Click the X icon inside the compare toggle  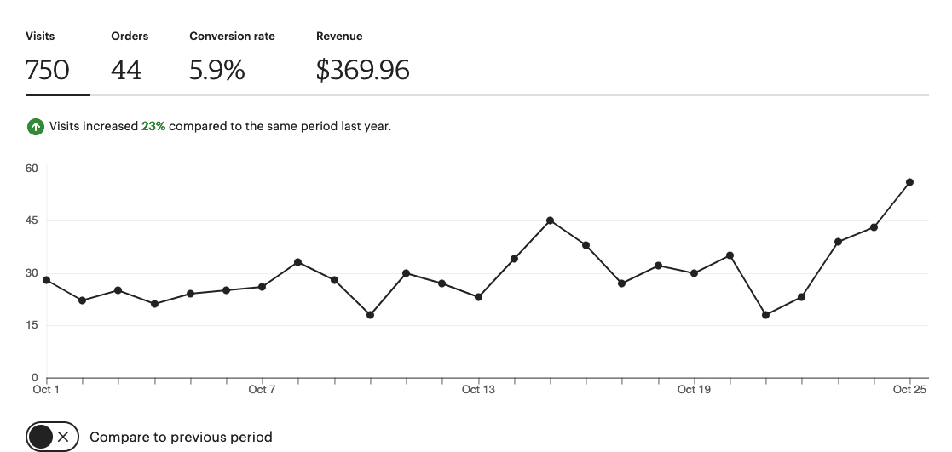63,437
